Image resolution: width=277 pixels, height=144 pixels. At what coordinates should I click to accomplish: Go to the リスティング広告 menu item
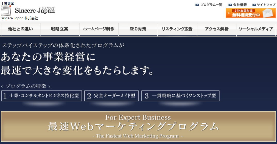(177, 29)
